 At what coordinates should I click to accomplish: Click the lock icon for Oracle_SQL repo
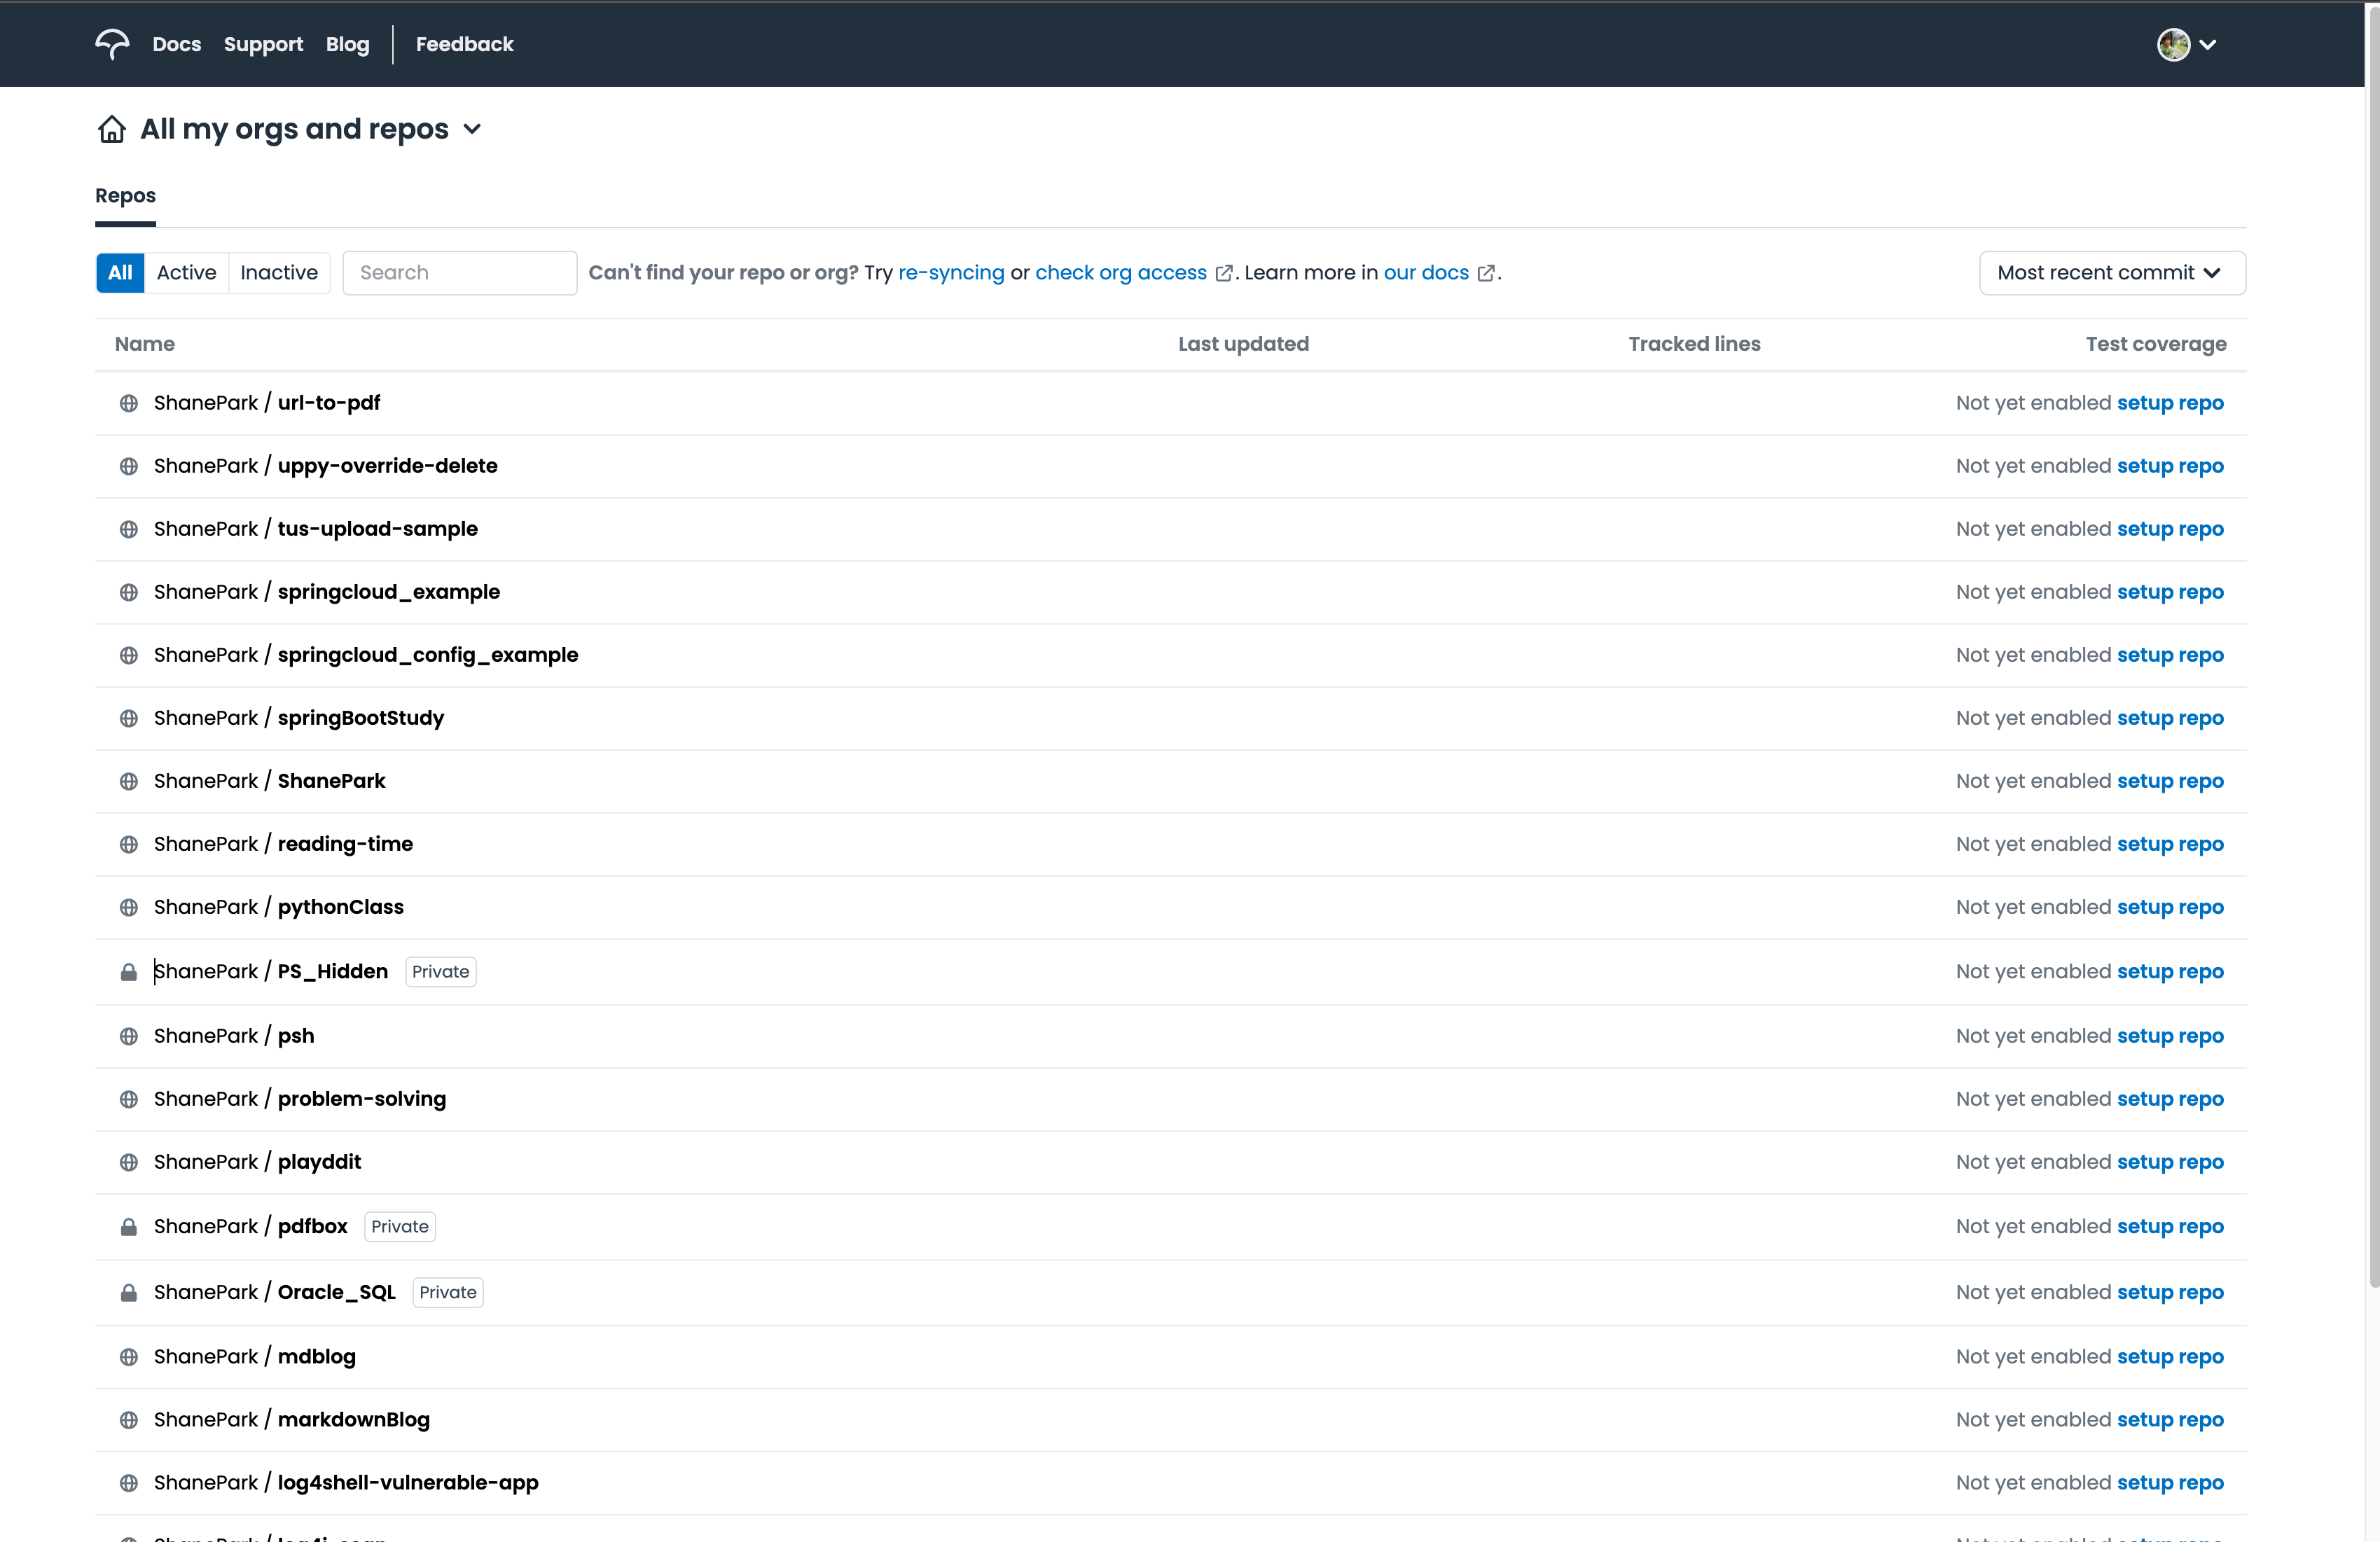pyautogui.click(x=129, y=1293)
